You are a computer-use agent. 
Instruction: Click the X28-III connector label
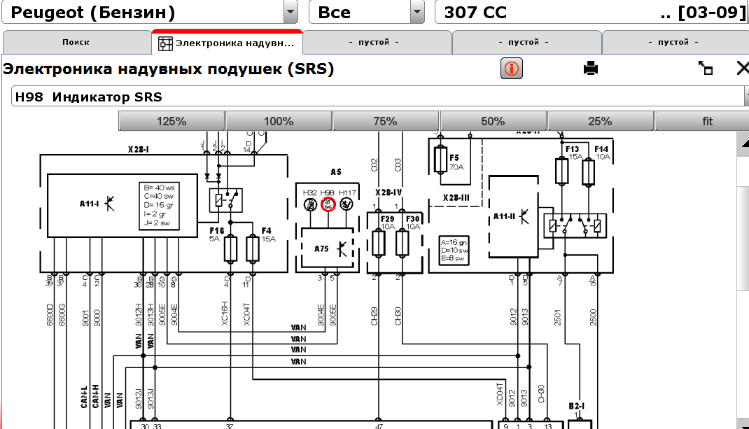click(456, 198)
